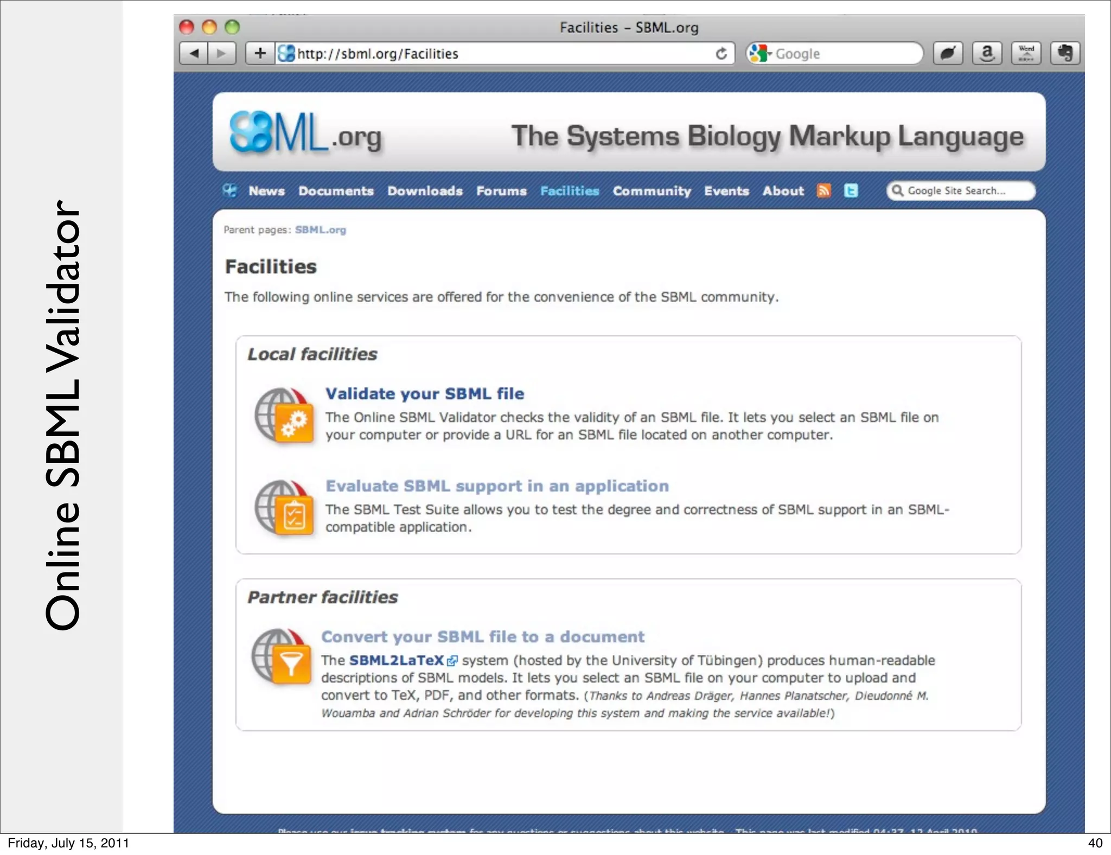The height and width of the screenshot is (855, 1111).
Task: Click the test suite globe checklist icon
Action: (284, 507)
